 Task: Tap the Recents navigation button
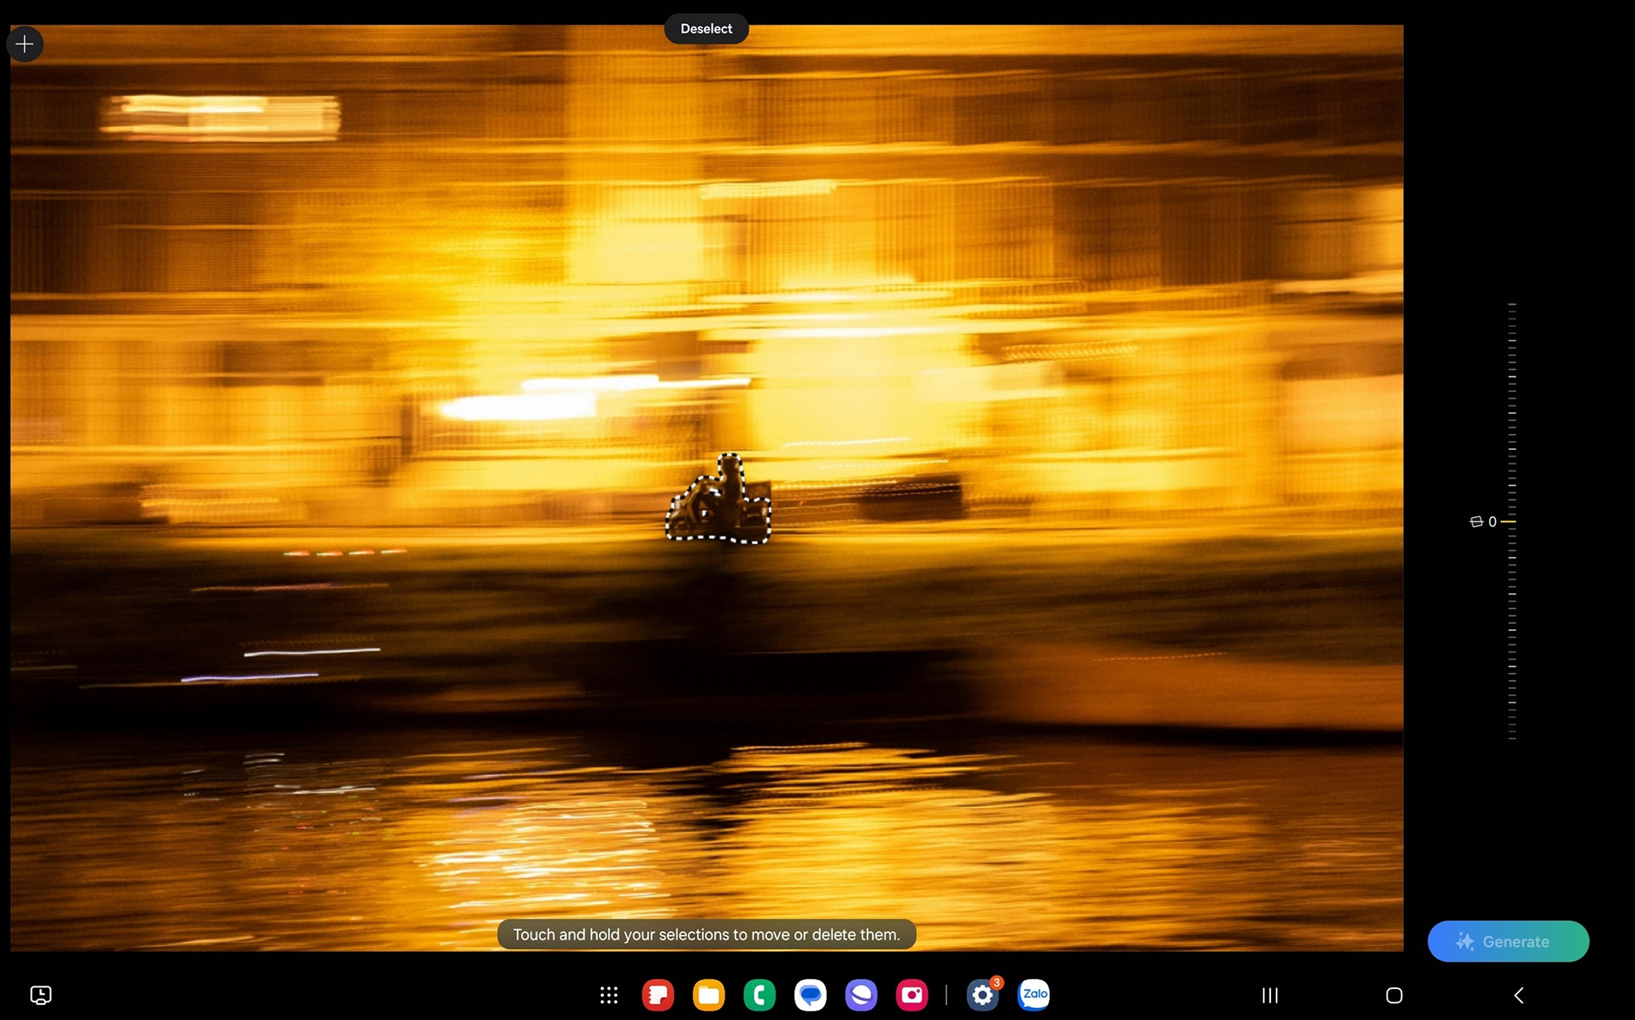1270,995
